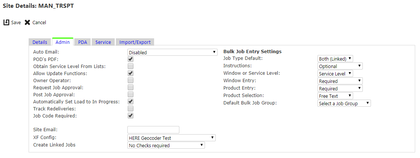Check the Owner Operator box
The width and height of the screenshot is (420, 158).
(x=130, y=80)
